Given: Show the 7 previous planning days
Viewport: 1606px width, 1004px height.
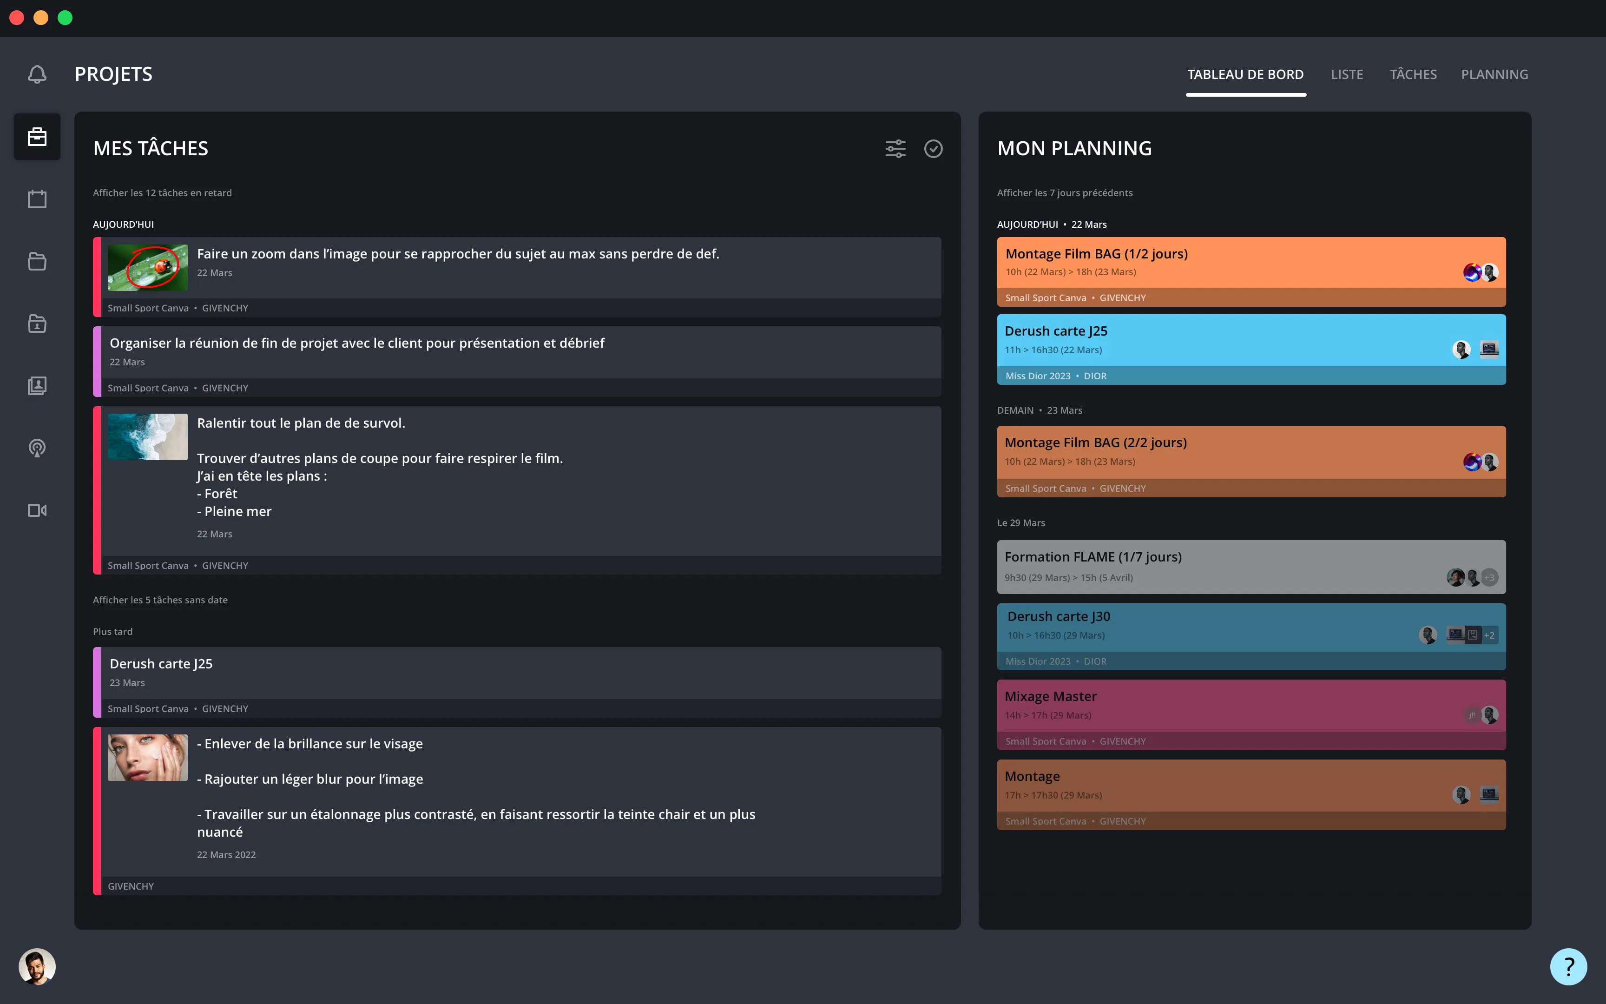Looking at the screenshot, I should [x=1065, y=192].
